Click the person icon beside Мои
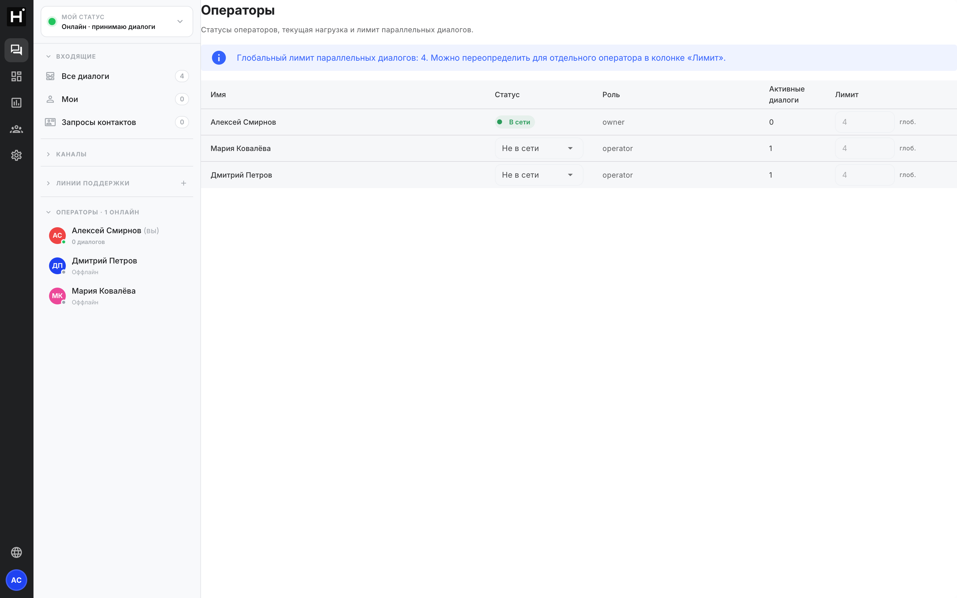The width and height of the screenshot is (957, 598). pos(50,99)
